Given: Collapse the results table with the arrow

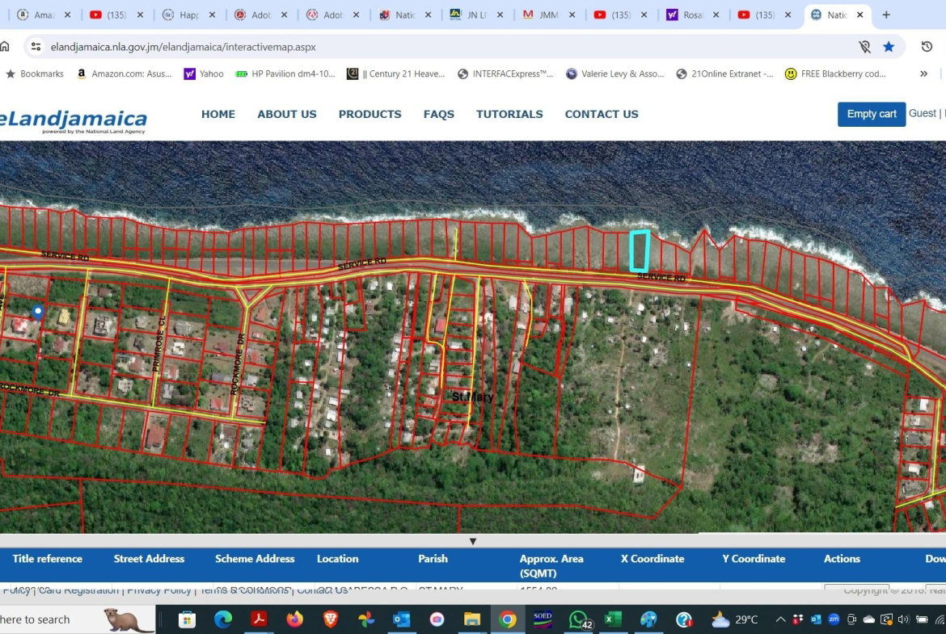Looking at the screenshot, I should [473, 540].
